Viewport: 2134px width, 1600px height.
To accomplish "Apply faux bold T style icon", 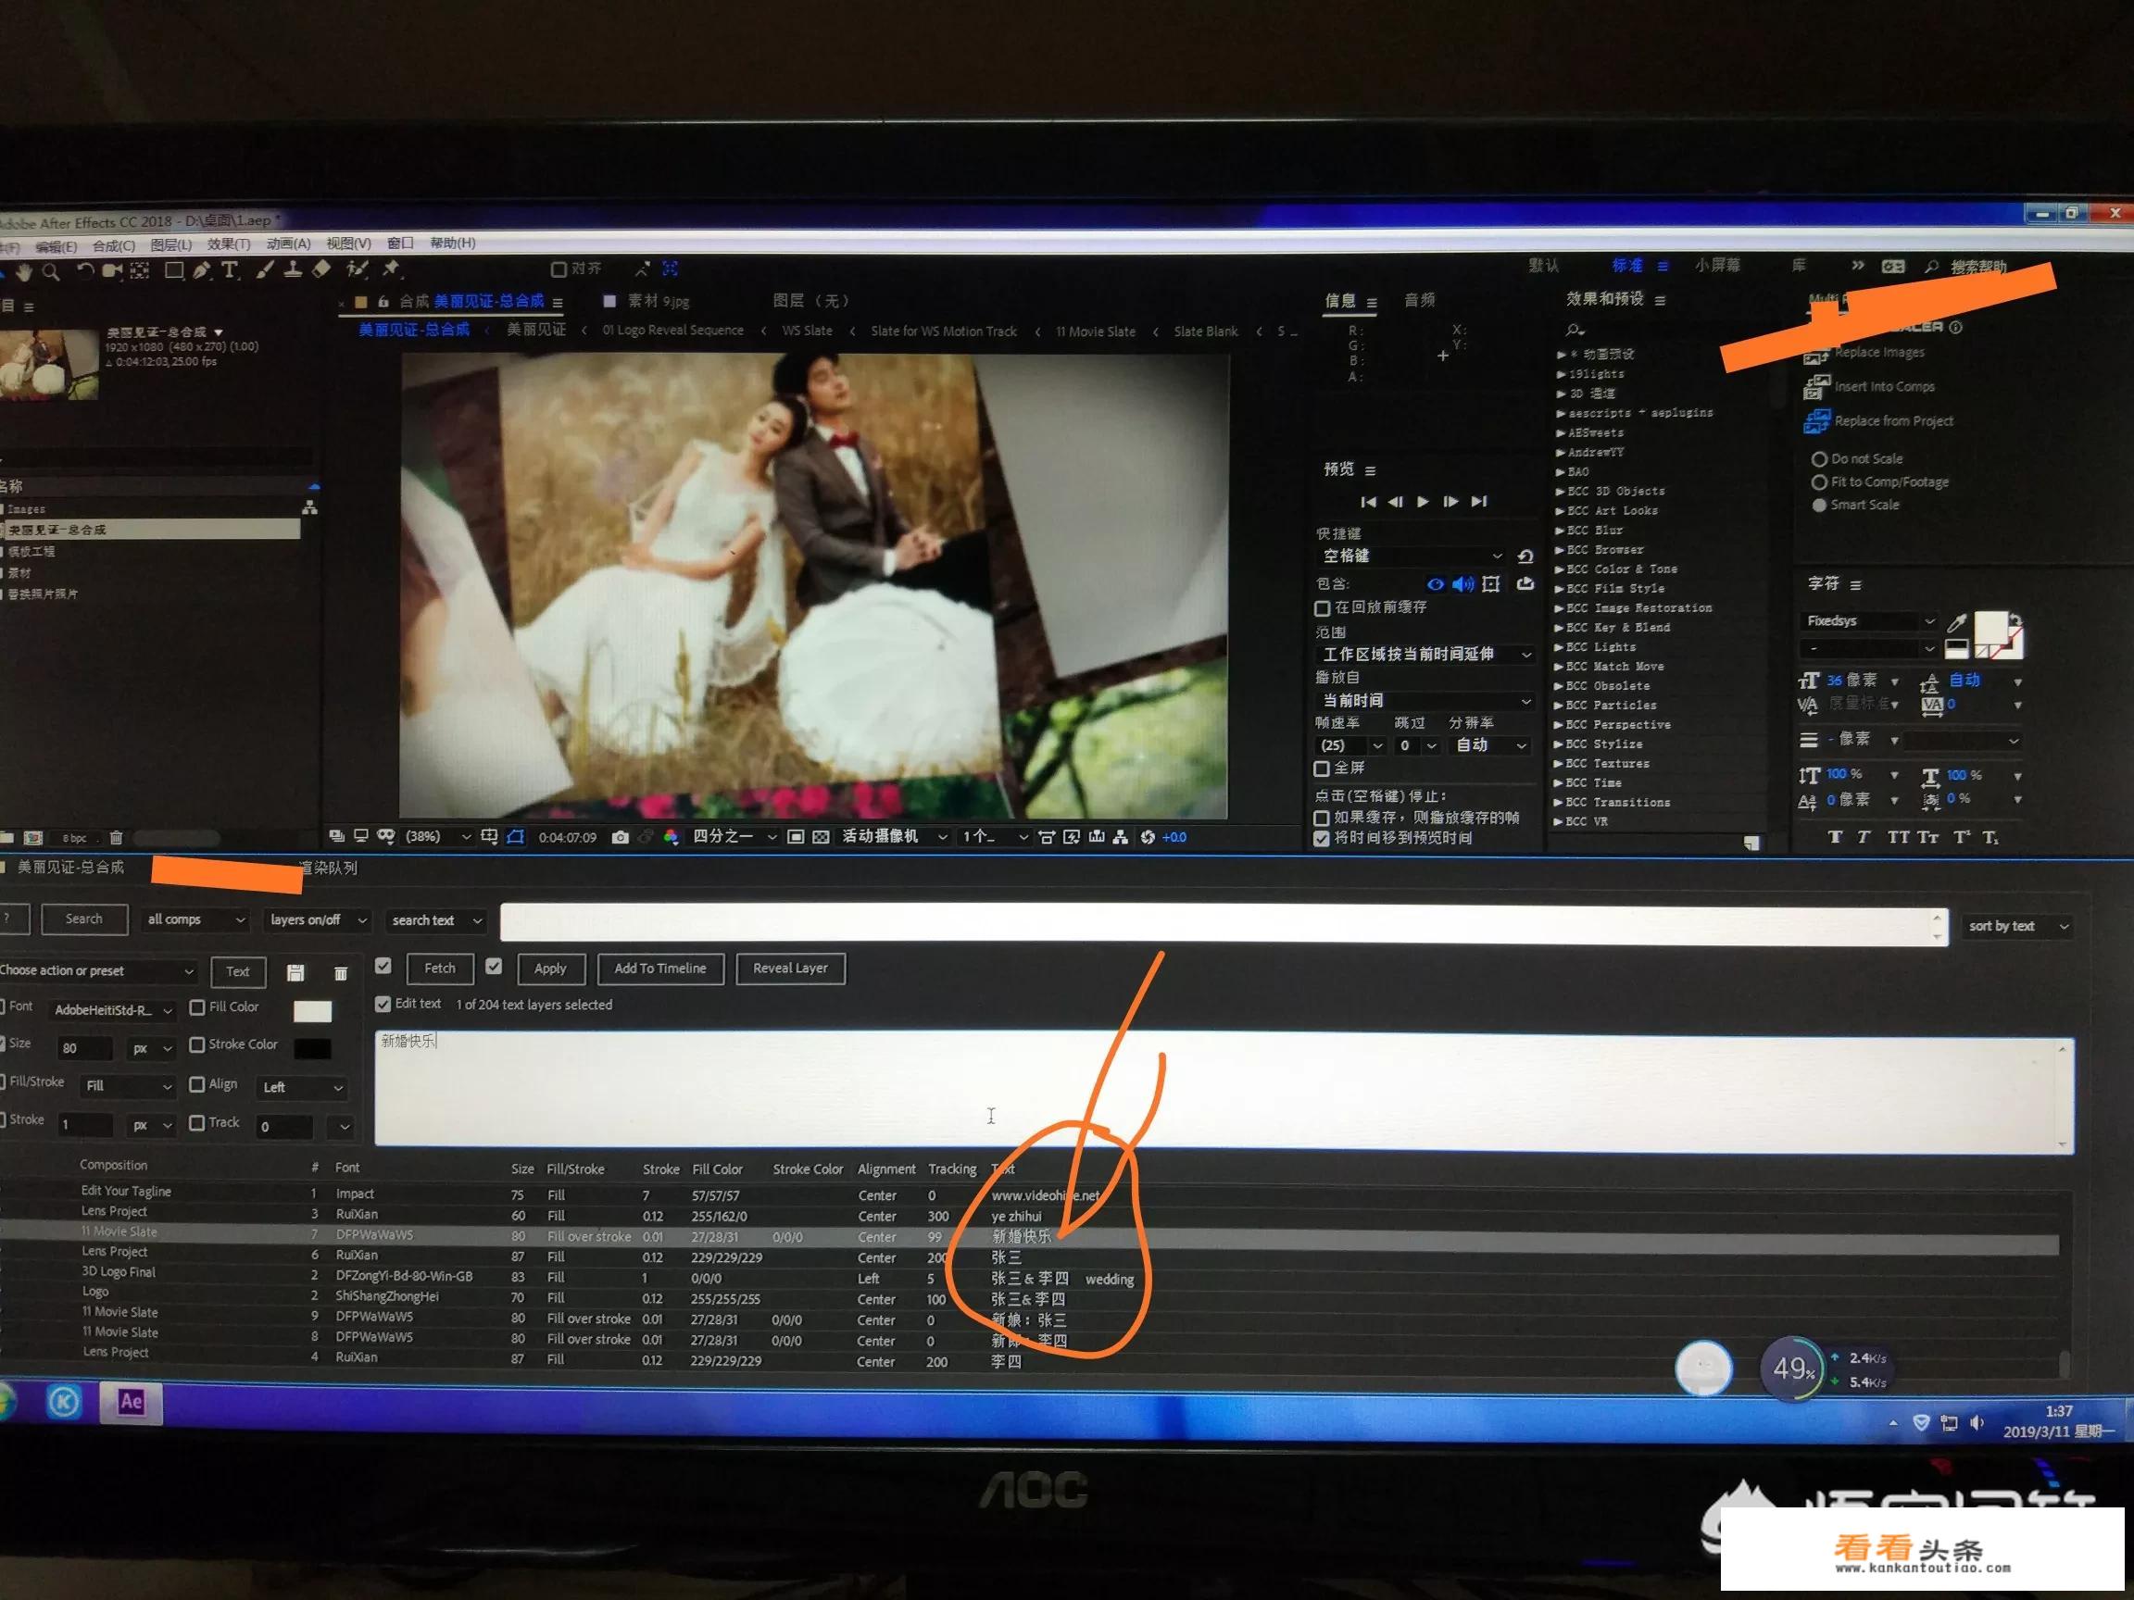I will 1835,837.
